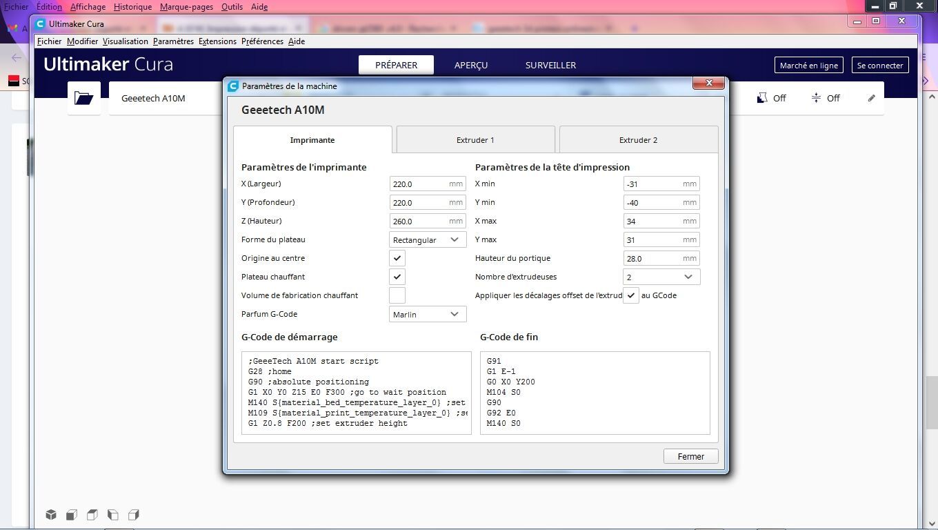Open browser Outils menu
This screenshot has width=938, height=530.
[232, 7]
